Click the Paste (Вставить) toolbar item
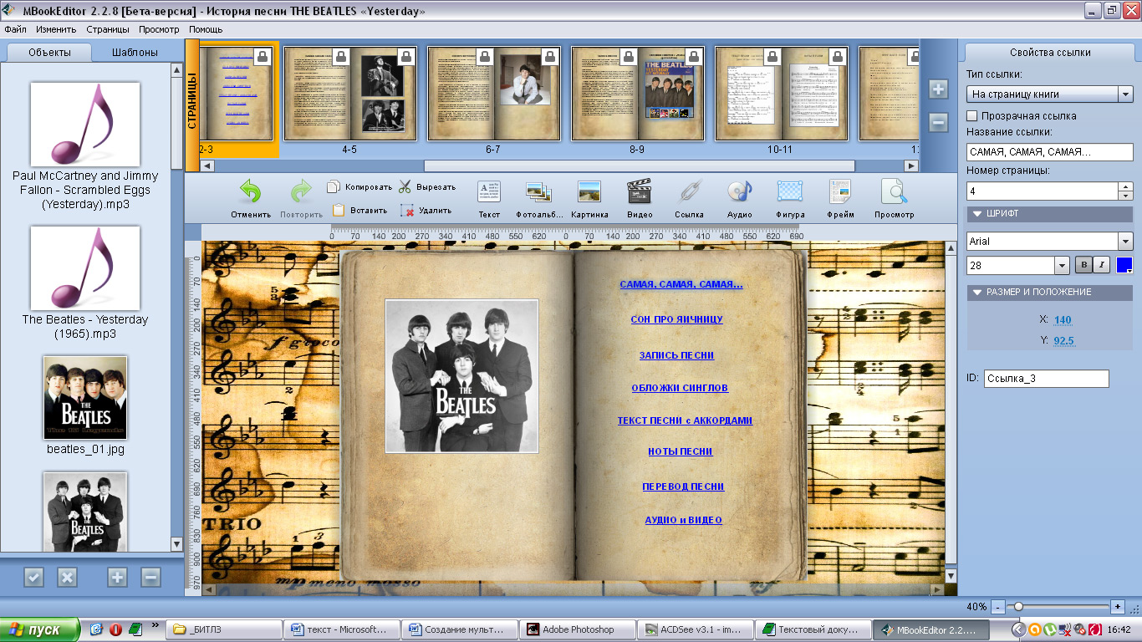Screen dimensions: 1142x642 (x=359, y=211)
